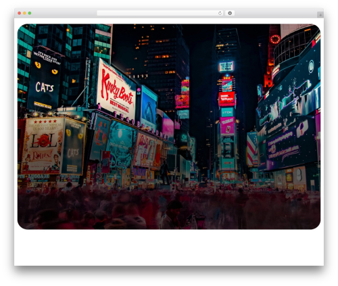
Task: Click the reload icon in address bar
Action: coord(220,13)
